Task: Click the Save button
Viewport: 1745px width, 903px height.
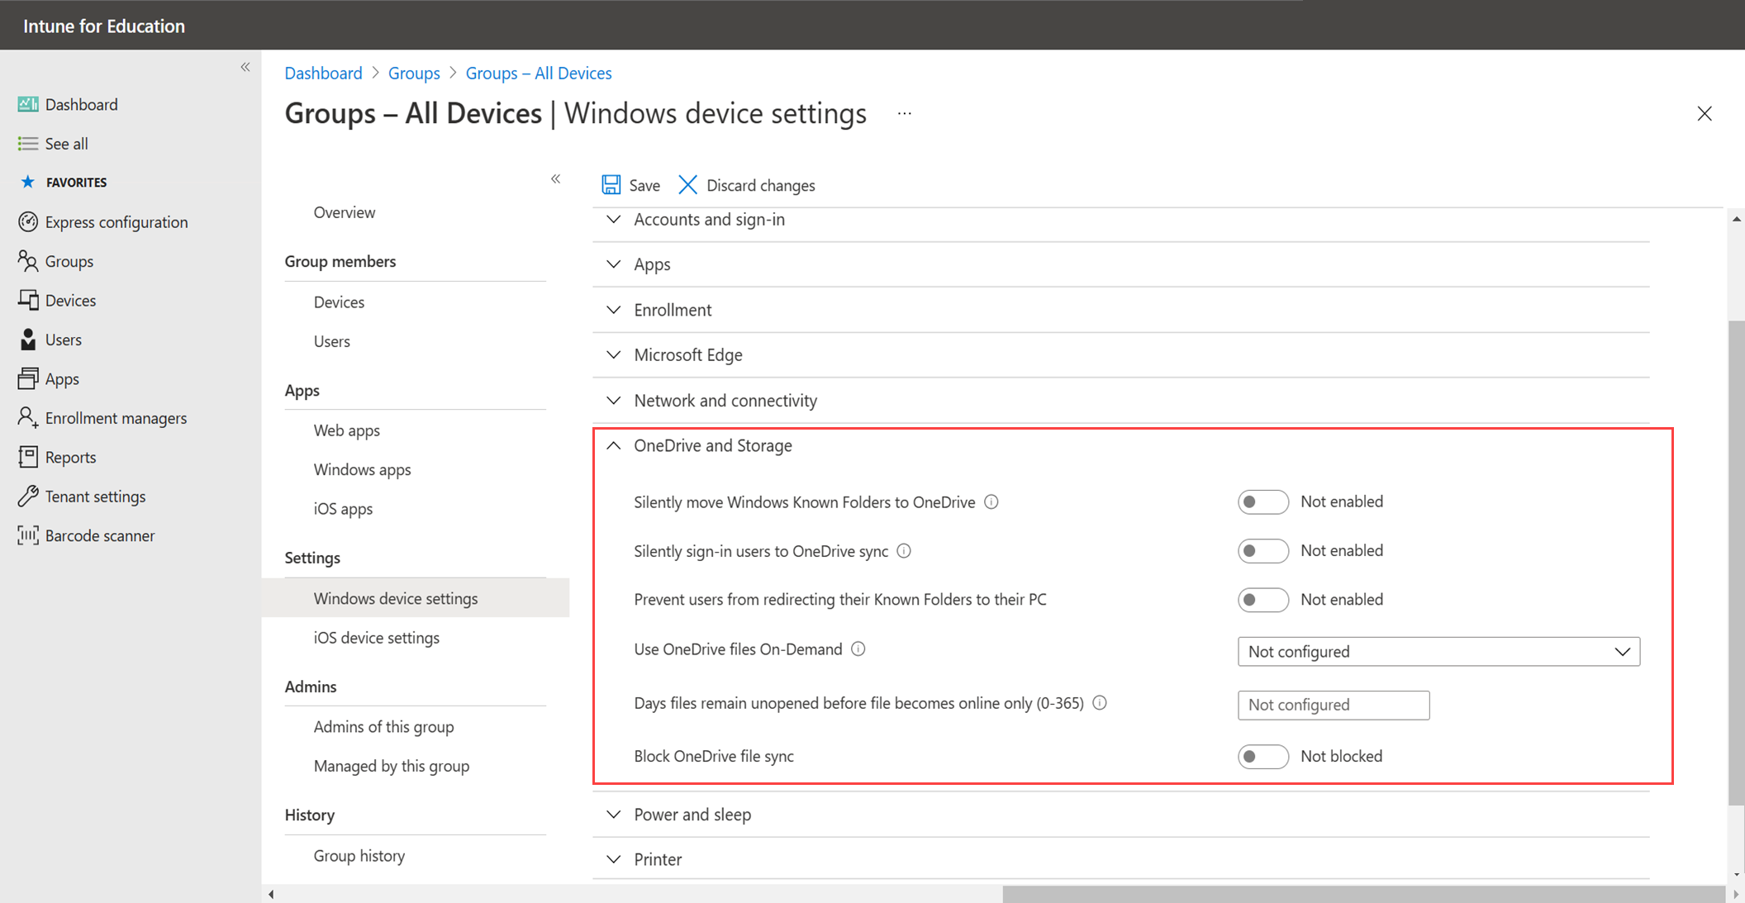Action: (630, 184)
